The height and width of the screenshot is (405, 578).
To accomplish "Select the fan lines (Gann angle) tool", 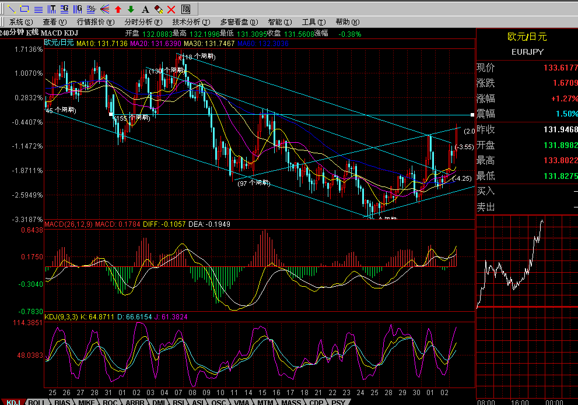I will (x=104, y=9).
